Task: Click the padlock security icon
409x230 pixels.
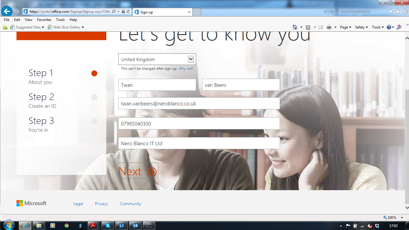Action: pos(123,11)
